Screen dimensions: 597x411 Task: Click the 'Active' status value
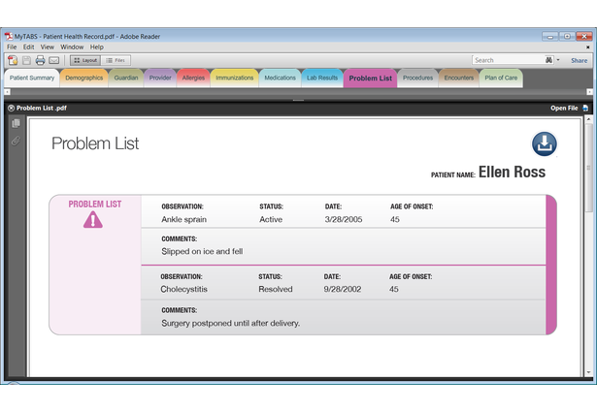coord(271,219)
